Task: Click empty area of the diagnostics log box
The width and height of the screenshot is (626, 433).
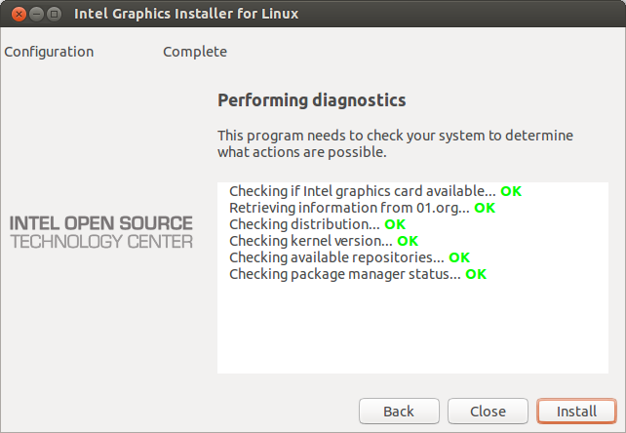Action: (x=415, y=332)
